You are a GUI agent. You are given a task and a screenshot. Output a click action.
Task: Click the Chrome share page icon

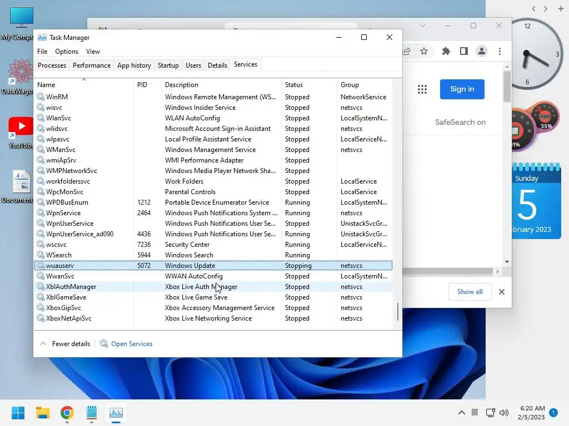407,51
